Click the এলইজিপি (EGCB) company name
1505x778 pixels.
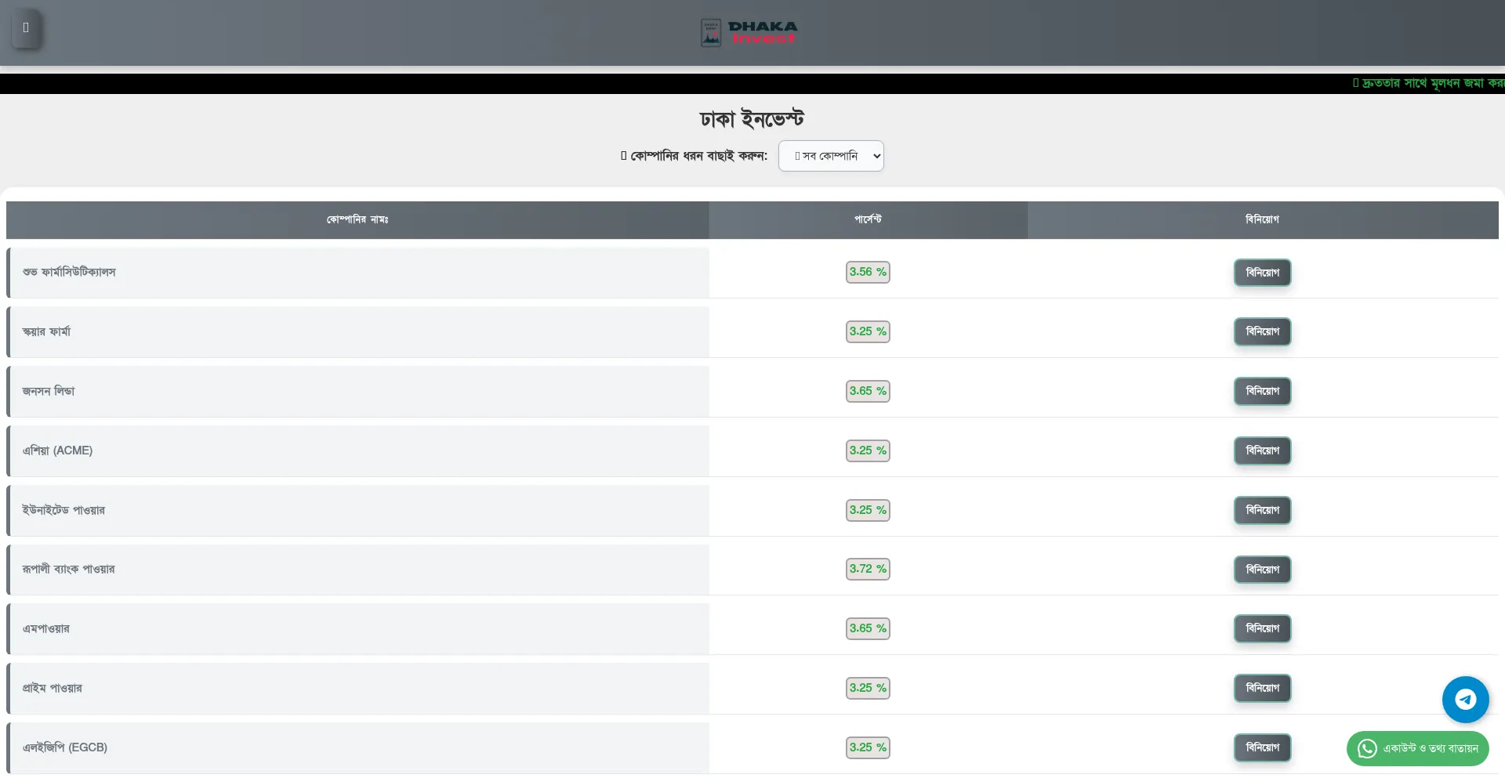[x=65, y=747]
